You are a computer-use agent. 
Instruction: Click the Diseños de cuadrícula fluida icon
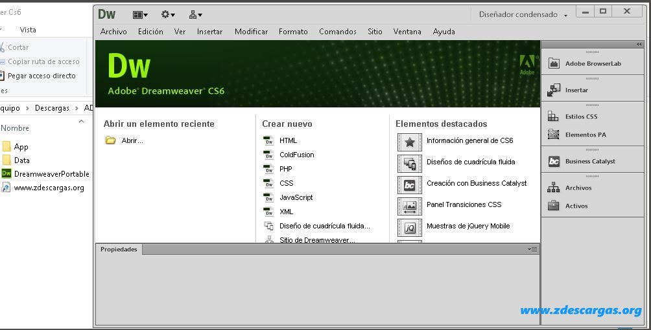coord(409,164)
